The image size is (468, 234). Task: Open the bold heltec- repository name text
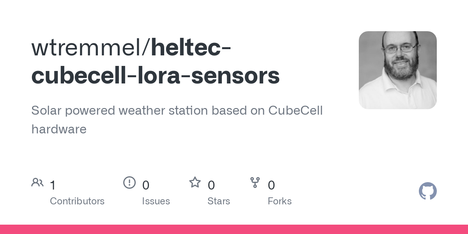[x=191, y=48]
